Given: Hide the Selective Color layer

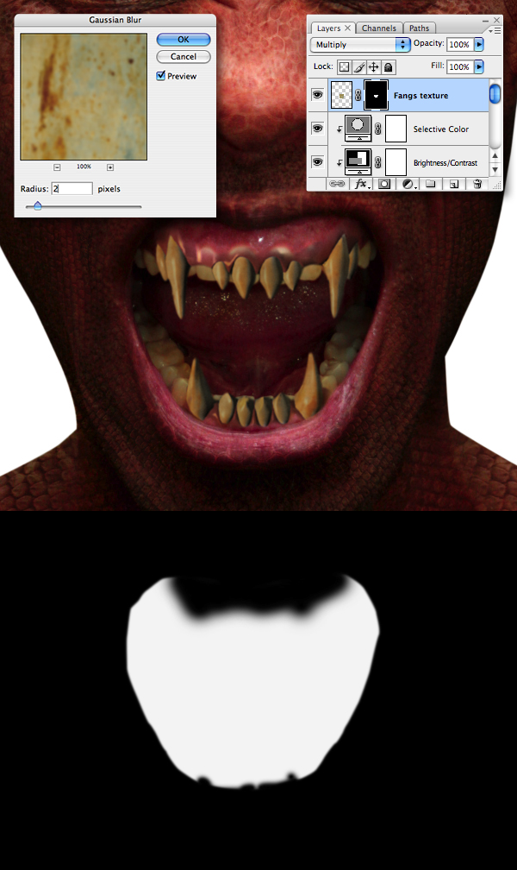Looking at the screenshot, I should click(317, 128).
